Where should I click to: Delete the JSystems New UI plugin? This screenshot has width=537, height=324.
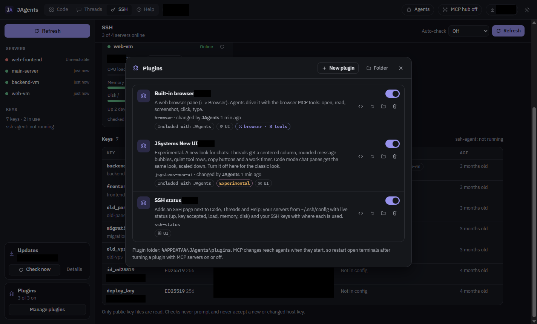pos(394,157)
